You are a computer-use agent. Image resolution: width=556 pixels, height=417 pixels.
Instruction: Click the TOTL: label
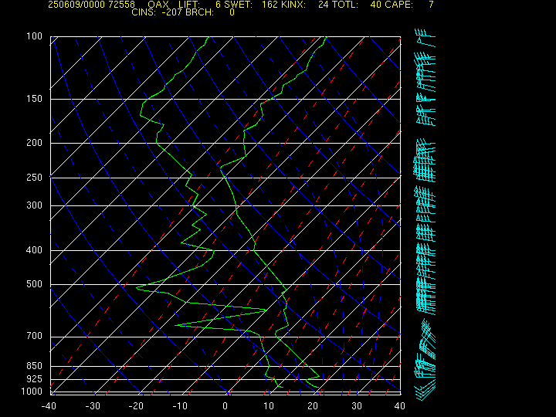(345, 5)
